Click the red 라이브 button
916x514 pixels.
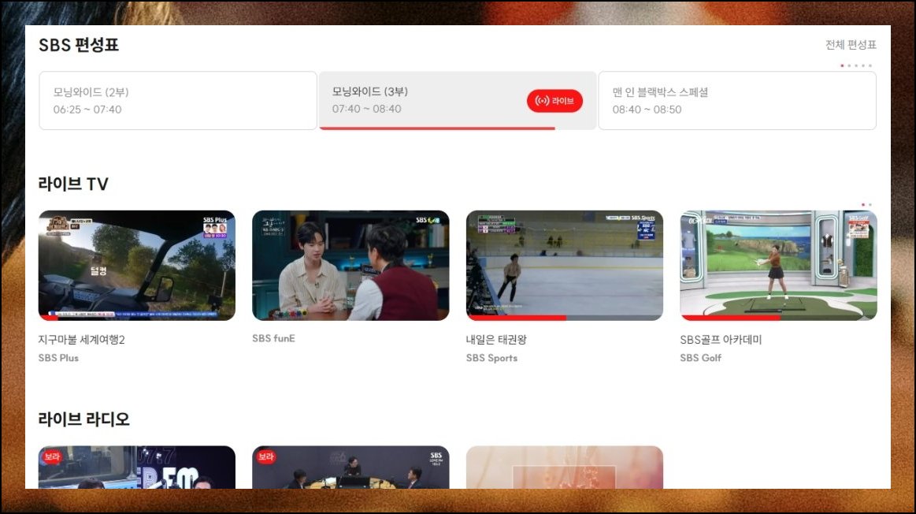point(554,101)
